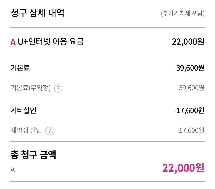Click the 총 청구 금액 heading
Image resolution: width=215 pixels, height=189 pixels.
pos(33,155)
